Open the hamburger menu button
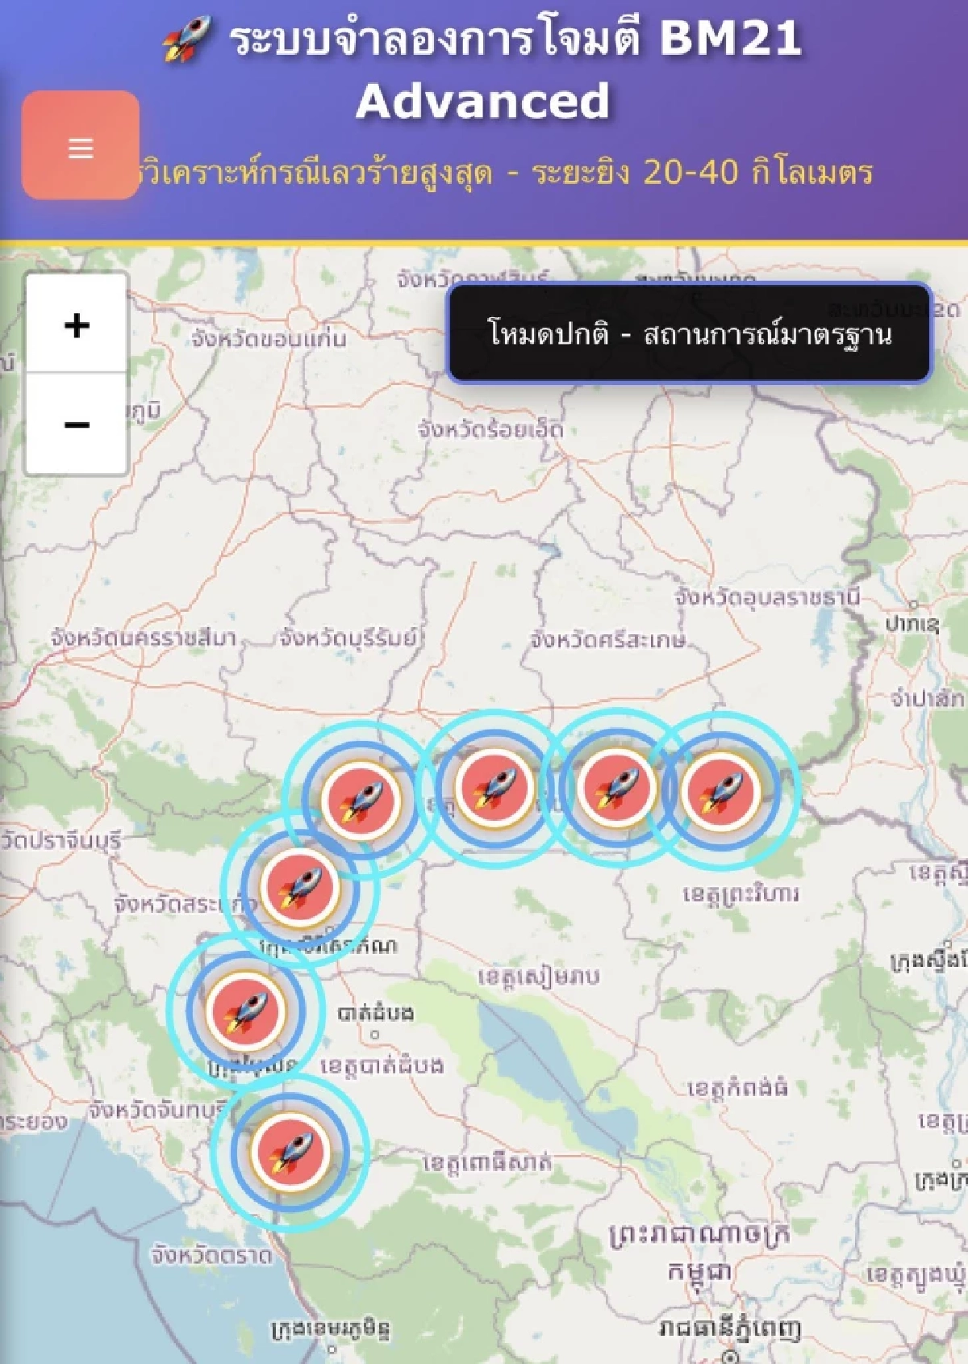This screenshot has height=1364, width=968. pos(81,146)
